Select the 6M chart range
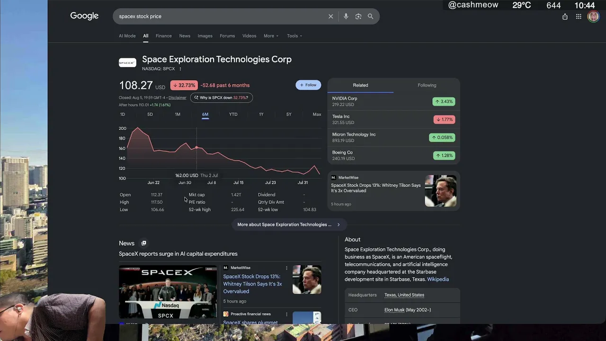 pos(205,115)
